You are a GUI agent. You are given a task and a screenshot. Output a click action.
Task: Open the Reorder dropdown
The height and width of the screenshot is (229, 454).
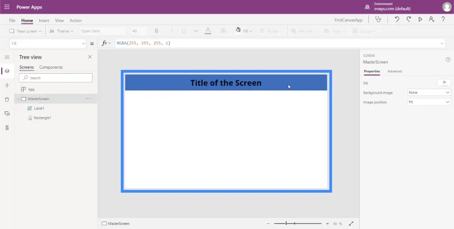(304, 31)
